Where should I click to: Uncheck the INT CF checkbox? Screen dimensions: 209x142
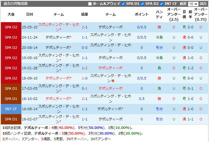point(162,4)
